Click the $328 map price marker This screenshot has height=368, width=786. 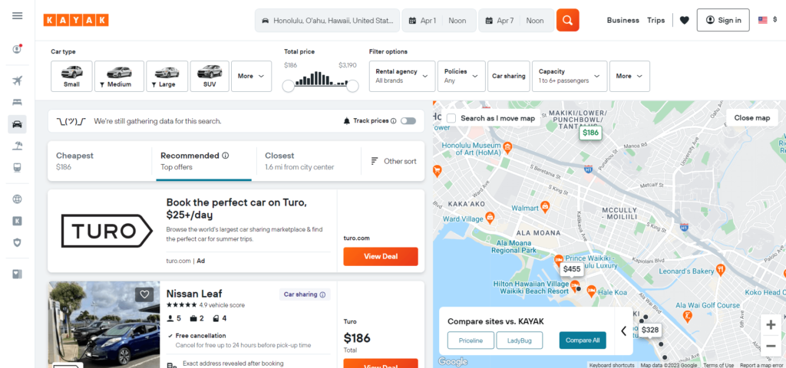tap(650, 330)
